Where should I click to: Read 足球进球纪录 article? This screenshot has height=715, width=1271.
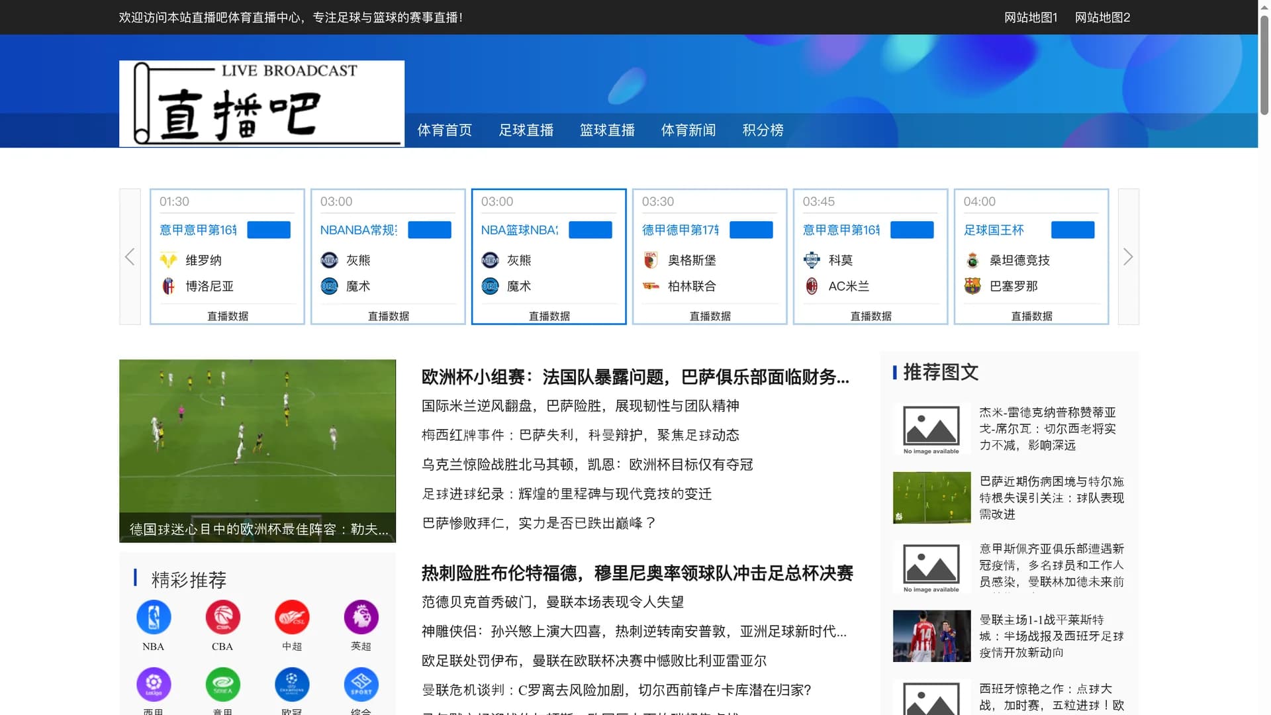(x=567, y=494)
